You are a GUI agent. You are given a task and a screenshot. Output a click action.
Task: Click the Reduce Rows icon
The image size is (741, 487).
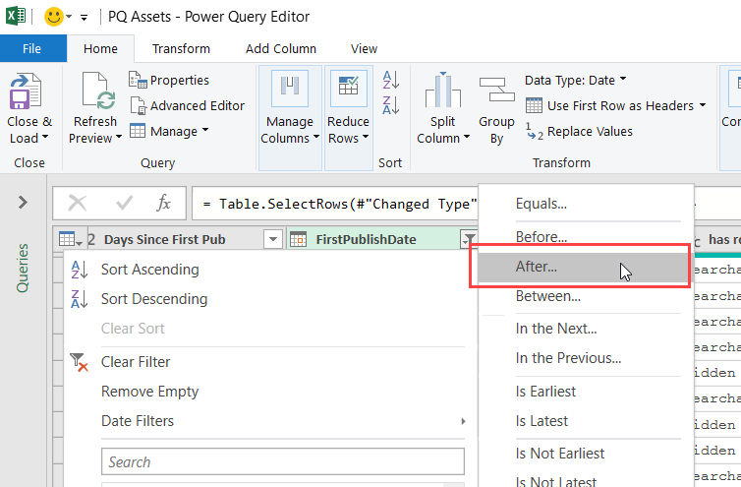click(348, 89)
